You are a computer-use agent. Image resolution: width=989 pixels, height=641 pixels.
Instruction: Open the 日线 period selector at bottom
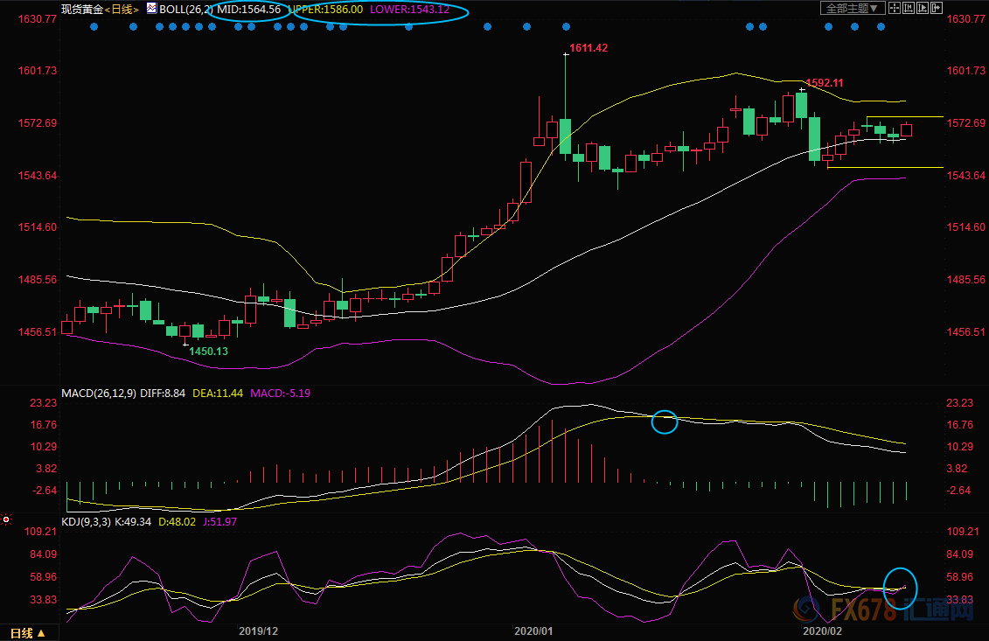[28, 633]
